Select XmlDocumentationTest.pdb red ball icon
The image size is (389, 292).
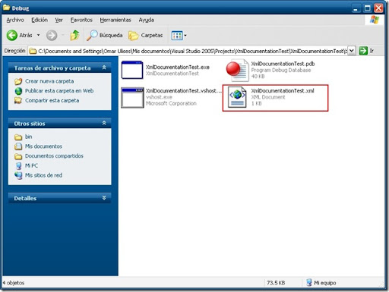tap(237, 70)
